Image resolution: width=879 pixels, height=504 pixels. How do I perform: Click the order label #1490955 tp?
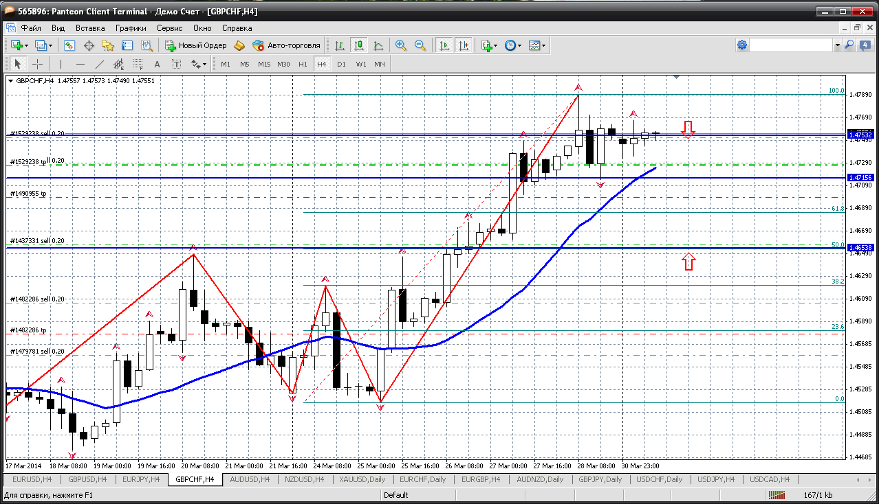28,194
